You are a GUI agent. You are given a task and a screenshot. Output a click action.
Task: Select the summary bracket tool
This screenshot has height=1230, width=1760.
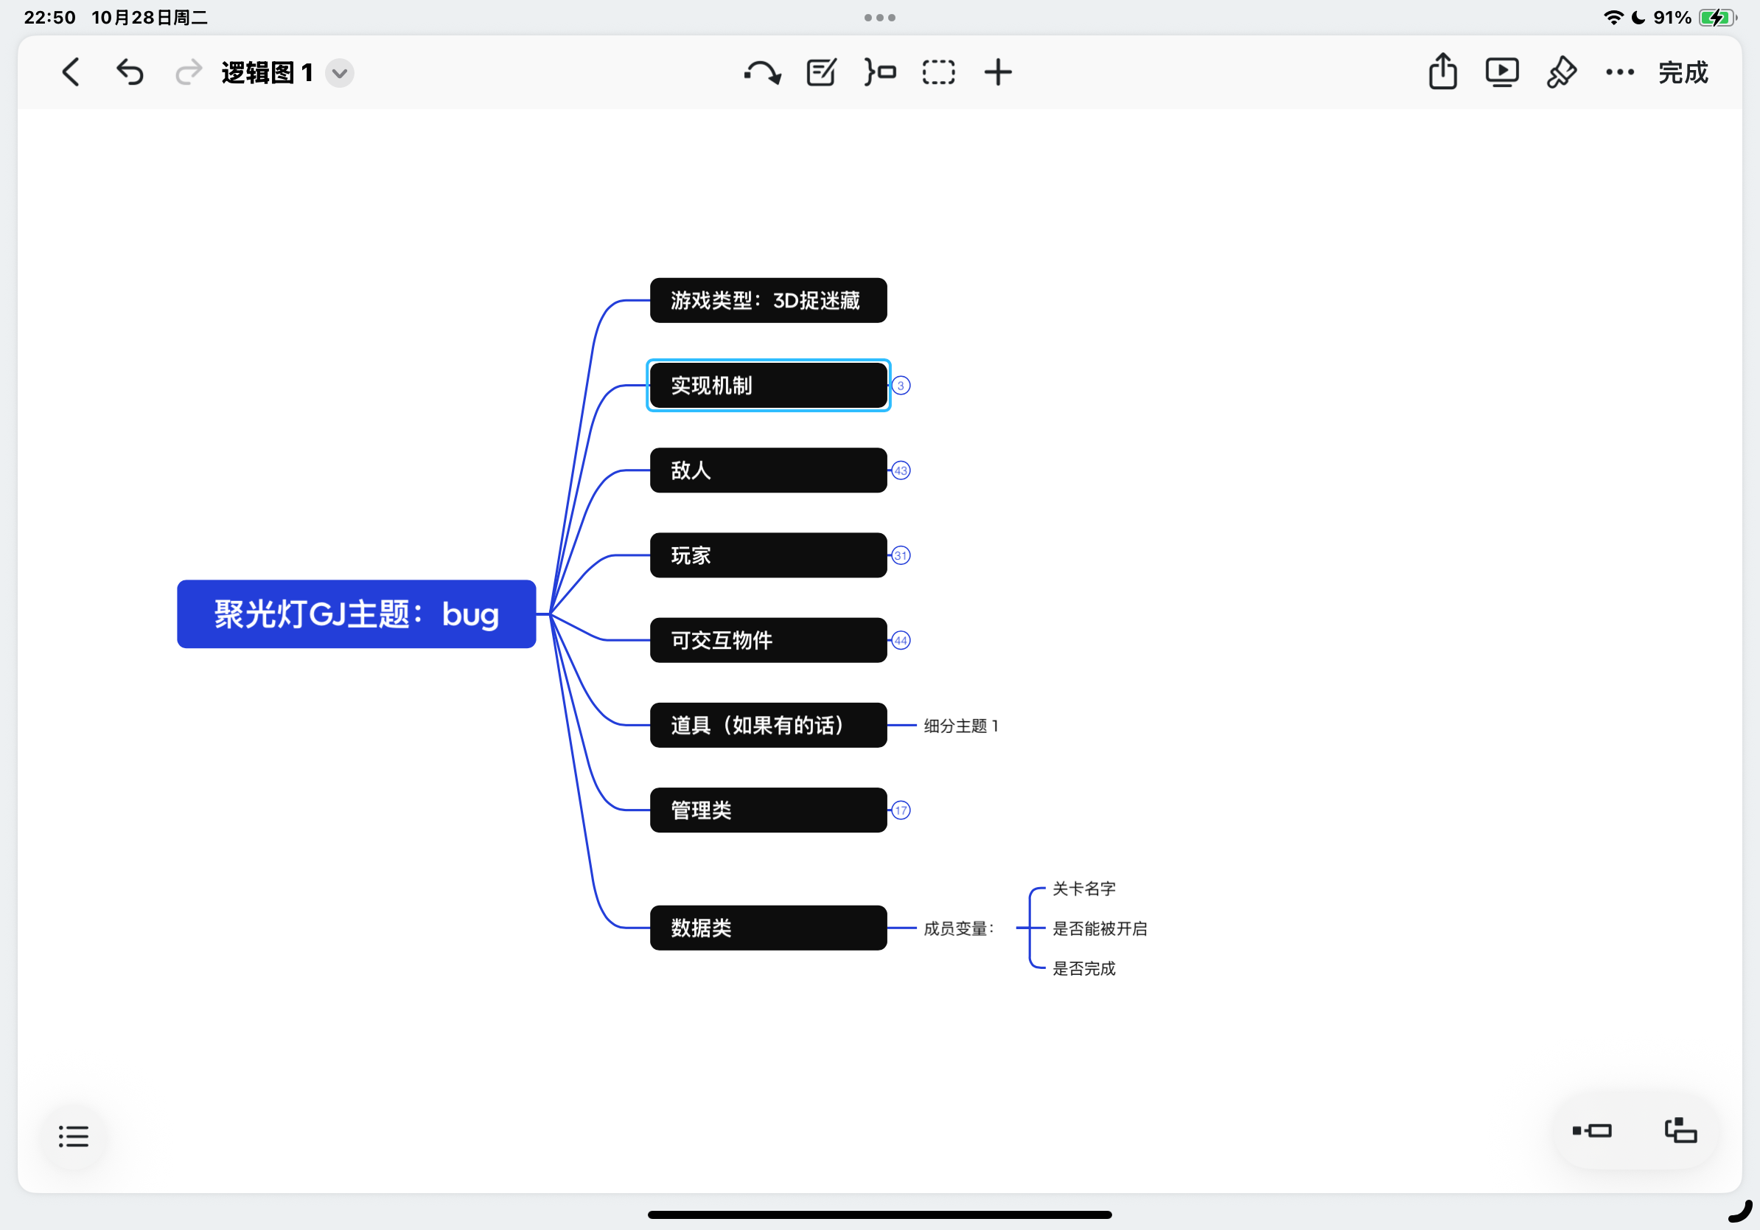click(x=880, y=73)
